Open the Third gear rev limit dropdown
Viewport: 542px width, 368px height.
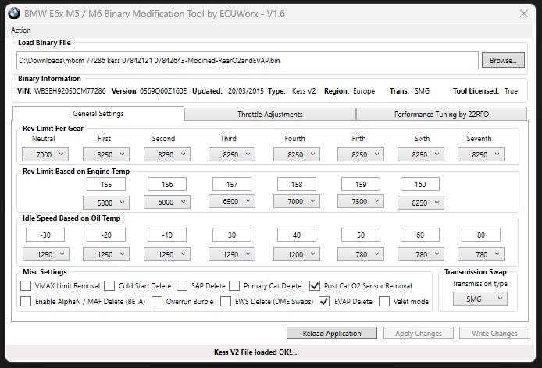(x=230, y=154)
